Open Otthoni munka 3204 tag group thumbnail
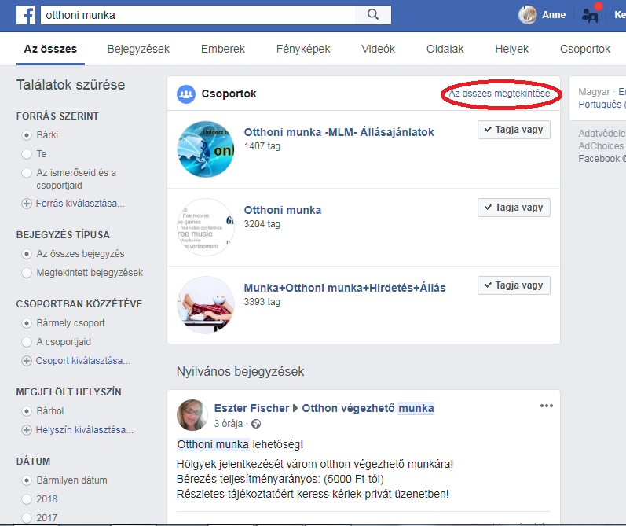The width and height of the screenshot is (626, 526). [x=206, y=227]
